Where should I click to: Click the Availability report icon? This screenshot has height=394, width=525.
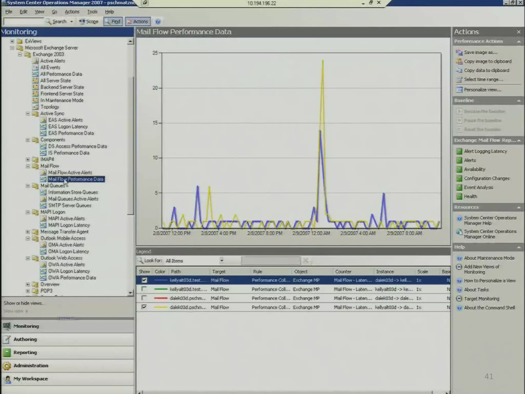coord(459,169)
